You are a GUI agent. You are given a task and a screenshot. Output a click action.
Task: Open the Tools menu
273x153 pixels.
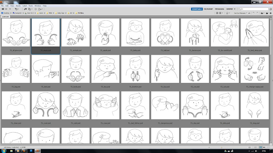point(31,6)
